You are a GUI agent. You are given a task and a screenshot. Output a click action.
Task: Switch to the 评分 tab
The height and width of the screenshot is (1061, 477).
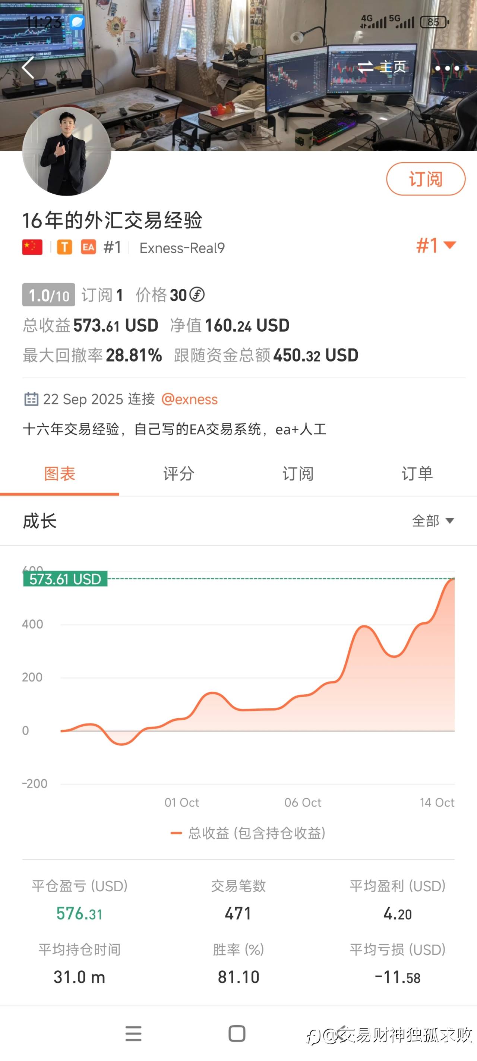coord(179,474)
